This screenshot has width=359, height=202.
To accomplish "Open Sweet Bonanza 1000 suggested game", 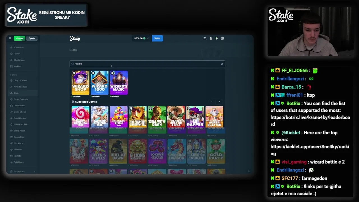I will point(80,116).
